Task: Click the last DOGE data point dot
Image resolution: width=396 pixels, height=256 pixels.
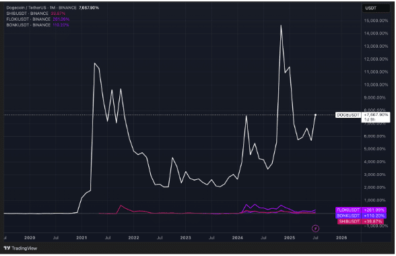Action: point(315,115)
